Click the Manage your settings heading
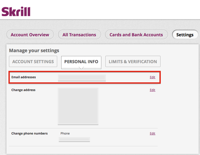 [x=34, y=51]
